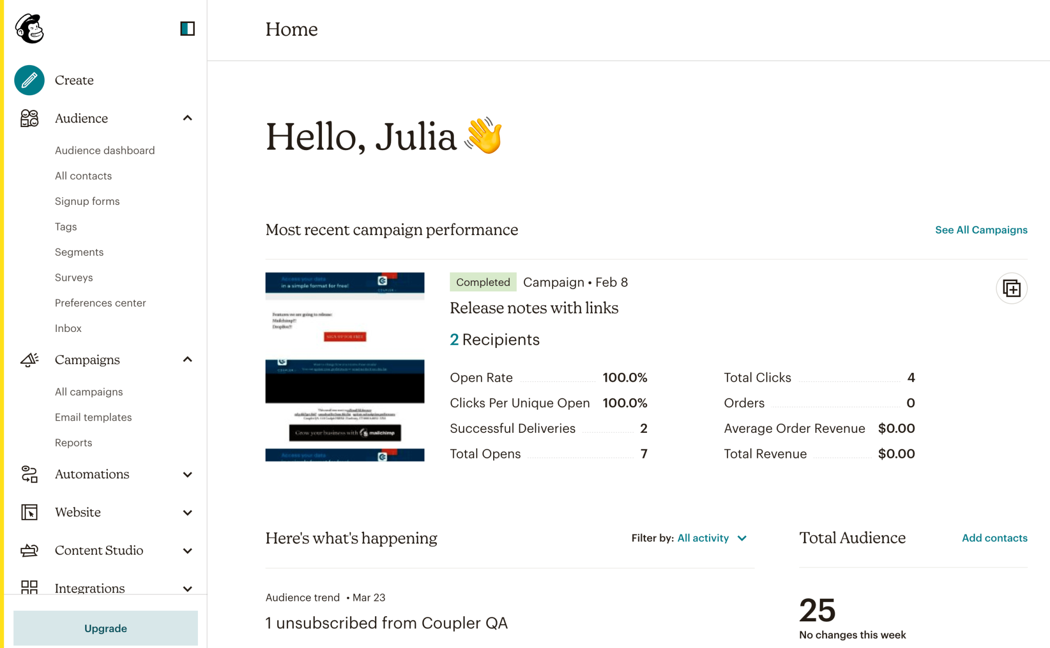Expand the Website section

tap(188, 512)
